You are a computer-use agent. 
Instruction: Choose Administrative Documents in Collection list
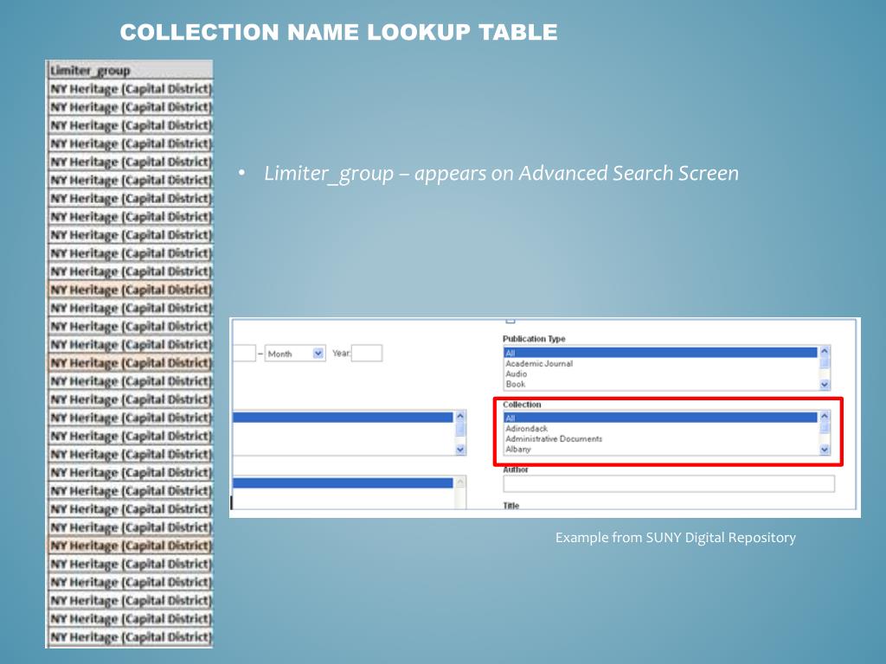[554, 439]
